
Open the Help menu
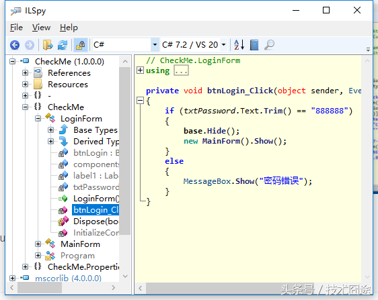tap(69, 28)
